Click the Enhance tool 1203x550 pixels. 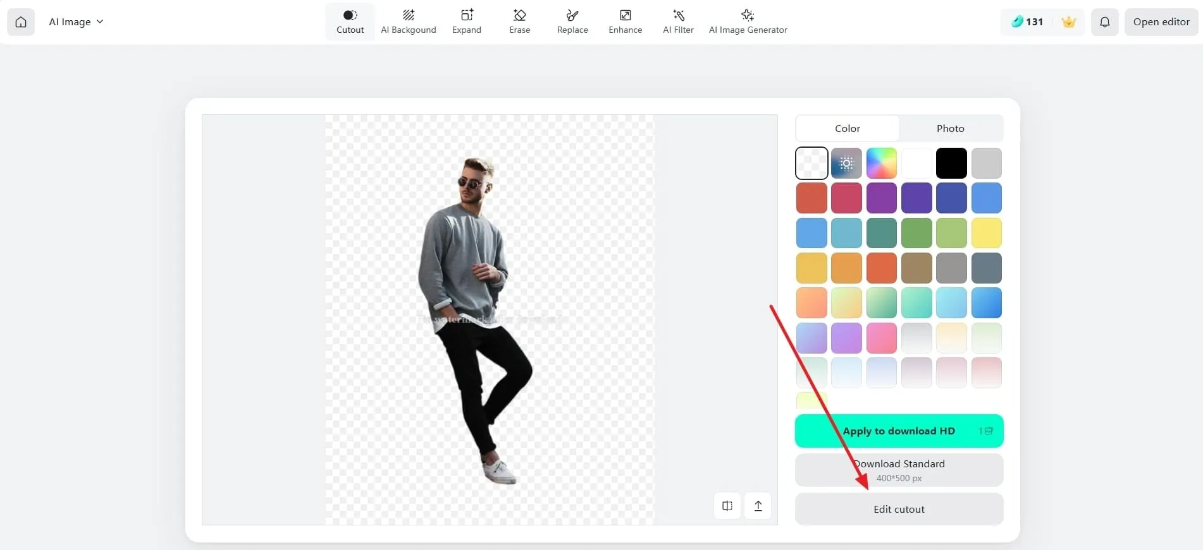point(625,21)
